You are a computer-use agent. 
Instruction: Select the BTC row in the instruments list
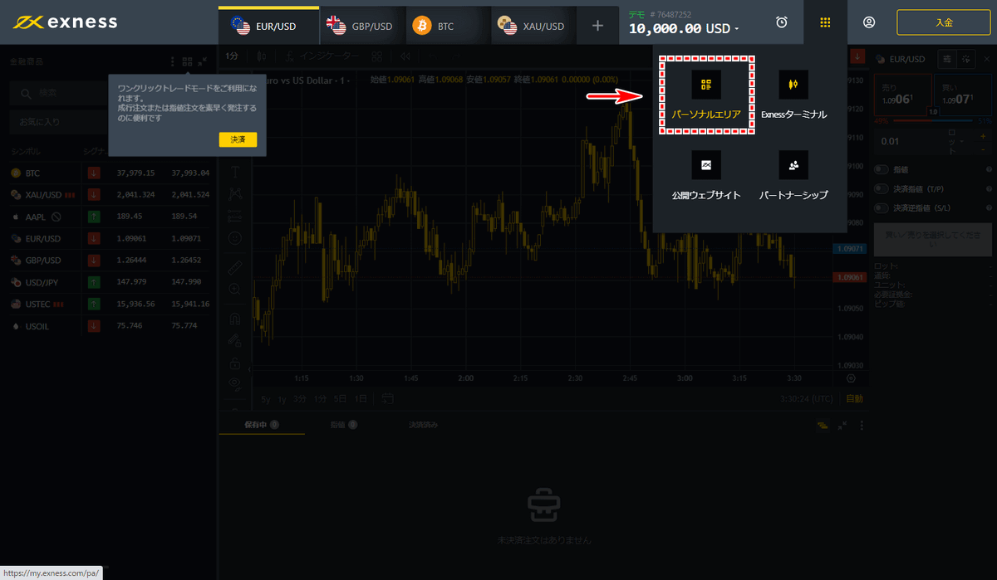[x=108, y=173]
